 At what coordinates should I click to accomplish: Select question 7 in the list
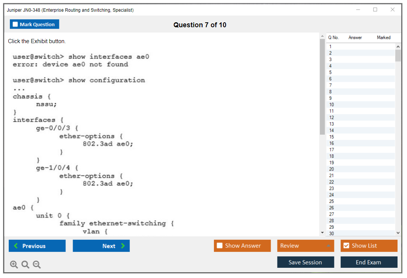click(331, 85)
